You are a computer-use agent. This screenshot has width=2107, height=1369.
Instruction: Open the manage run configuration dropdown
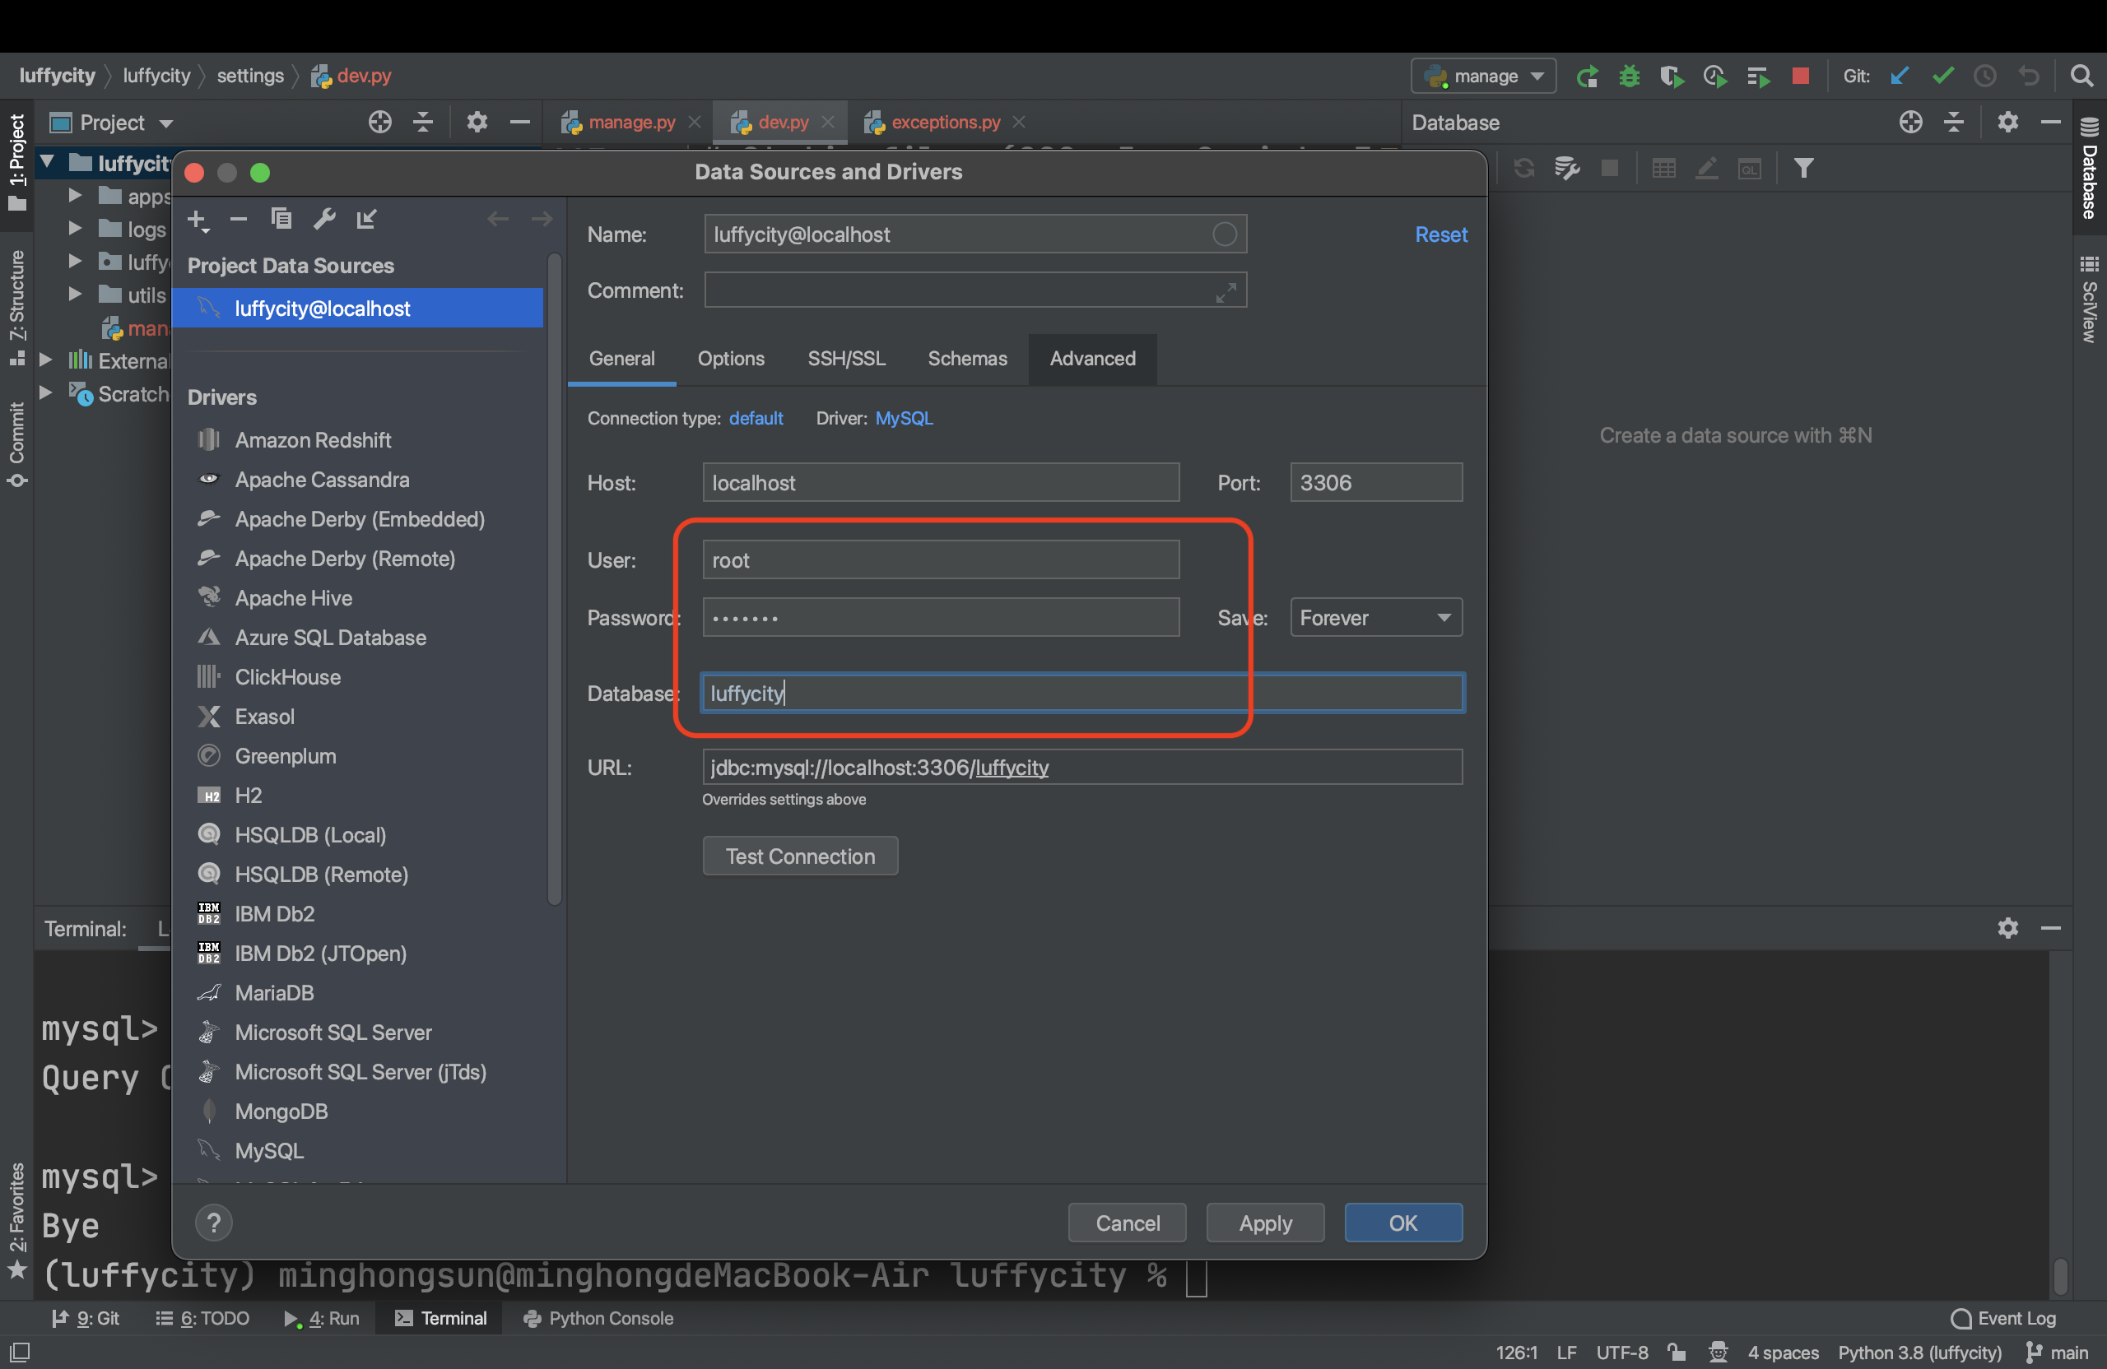click(1483, 77)
